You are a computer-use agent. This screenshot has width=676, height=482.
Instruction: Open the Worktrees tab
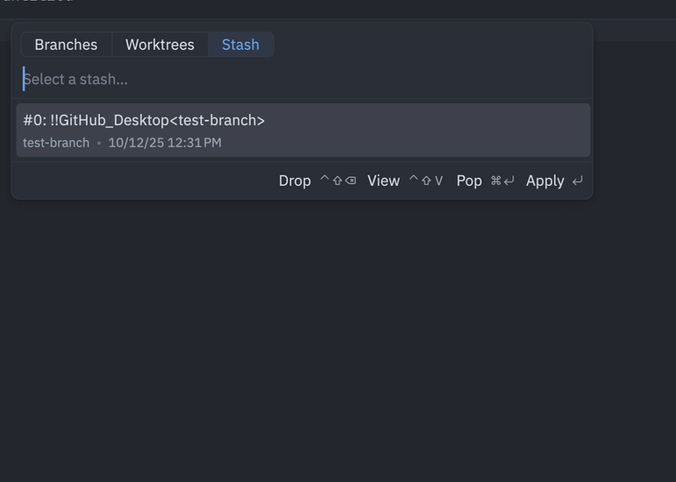(160, 45)
